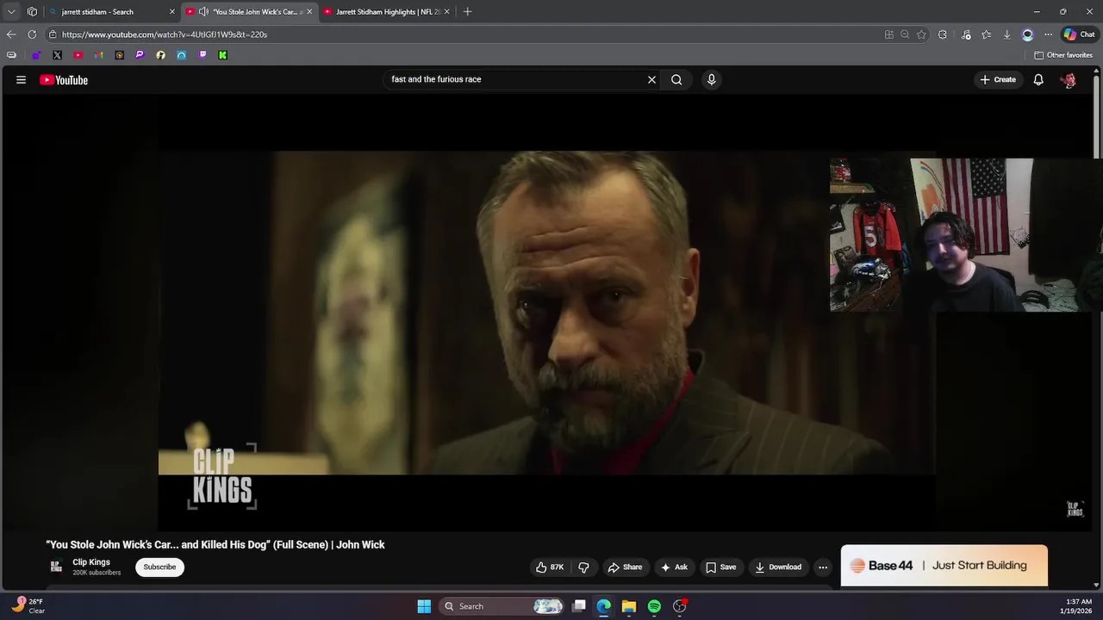Switch to Jarrett Stidham Highlights tab
The width and height of the screenshot is (1103, 620).
click(388, 12)
